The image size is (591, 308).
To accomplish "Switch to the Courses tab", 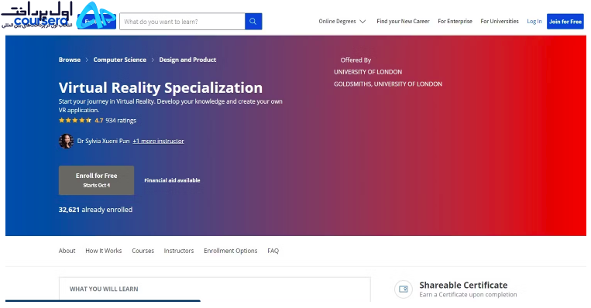I will coord(143,251).
